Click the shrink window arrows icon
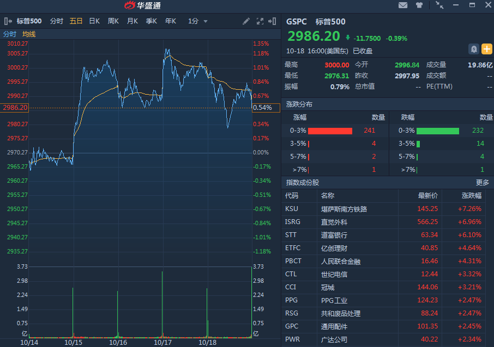 click(x=439, y=5)
